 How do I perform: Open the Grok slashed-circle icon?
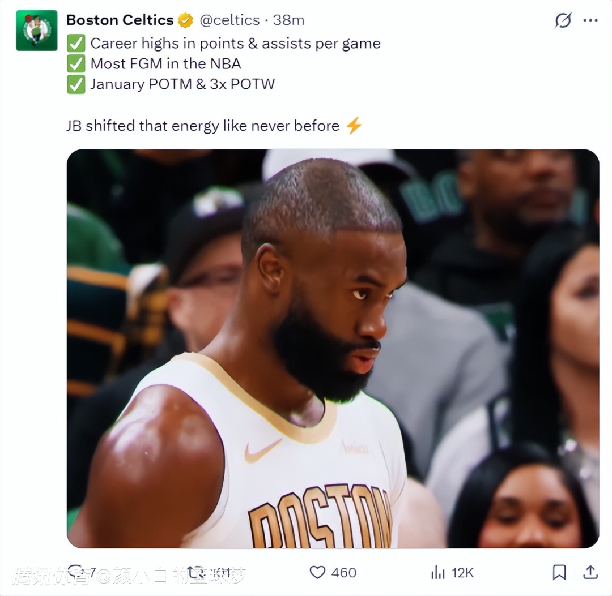563,20
